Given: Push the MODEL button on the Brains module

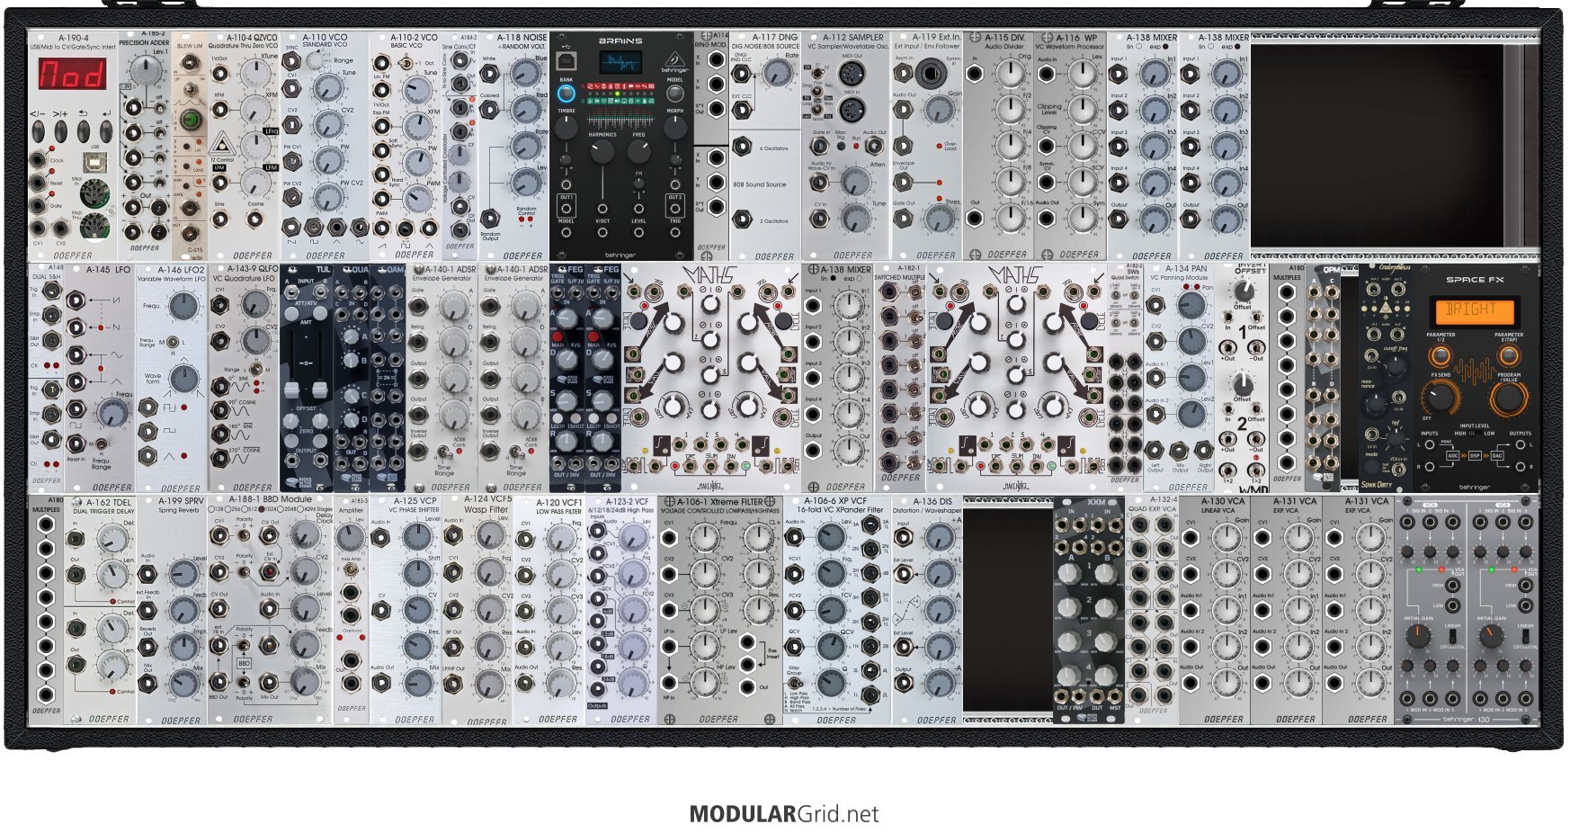Looking at the screenshot, I should (x=675, y=94).
